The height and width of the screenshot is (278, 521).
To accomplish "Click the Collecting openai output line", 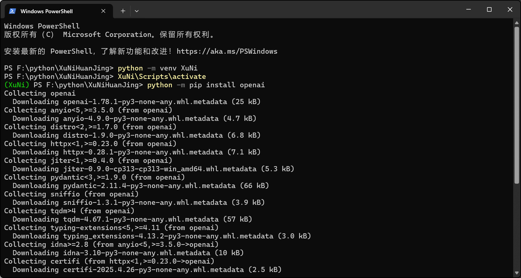I will tap(39, 93).
